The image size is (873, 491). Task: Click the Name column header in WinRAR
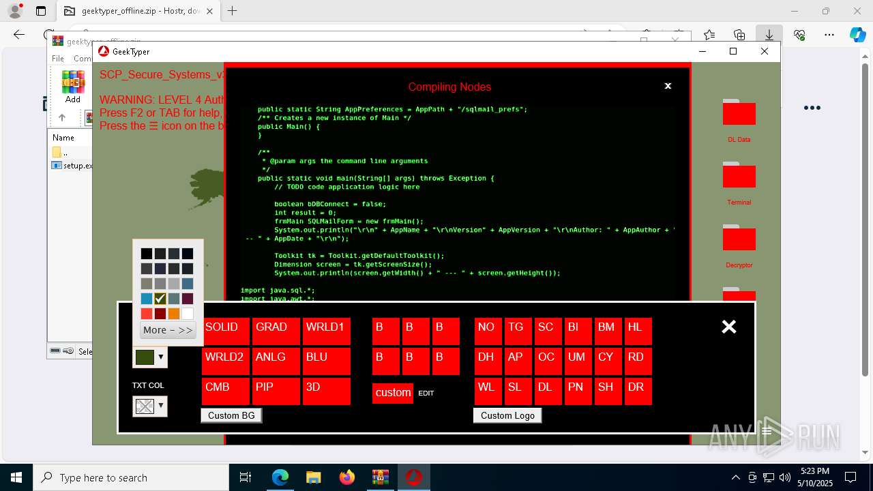[x=63, y=138]
